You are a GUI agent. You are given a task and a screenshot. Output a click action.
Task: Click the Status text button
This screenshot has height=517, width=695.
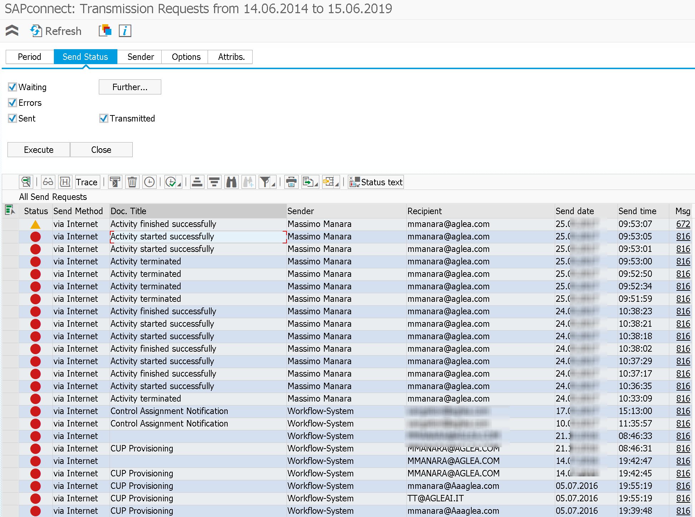(x=376, y=182)
